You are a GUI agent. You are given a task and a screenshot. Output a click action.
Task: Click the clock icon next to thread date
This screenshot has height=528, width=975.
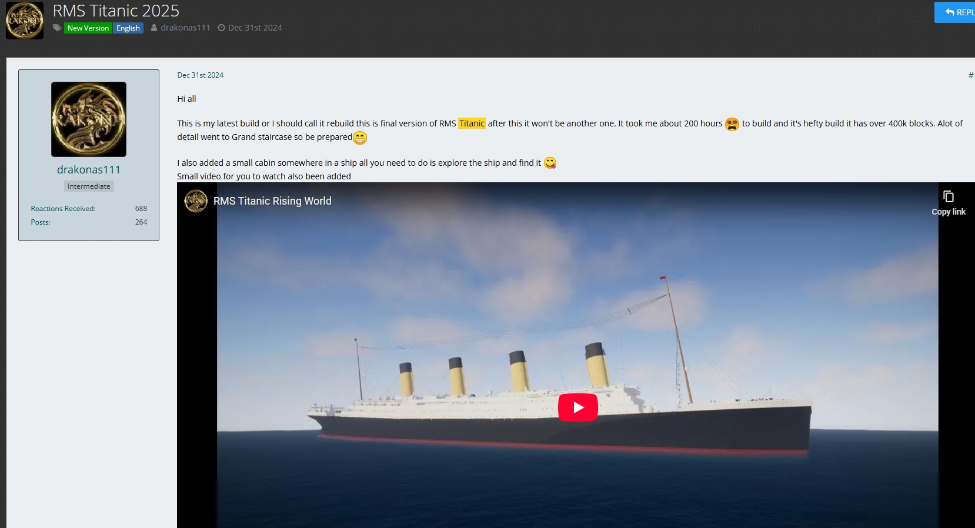tap(222, 28)
